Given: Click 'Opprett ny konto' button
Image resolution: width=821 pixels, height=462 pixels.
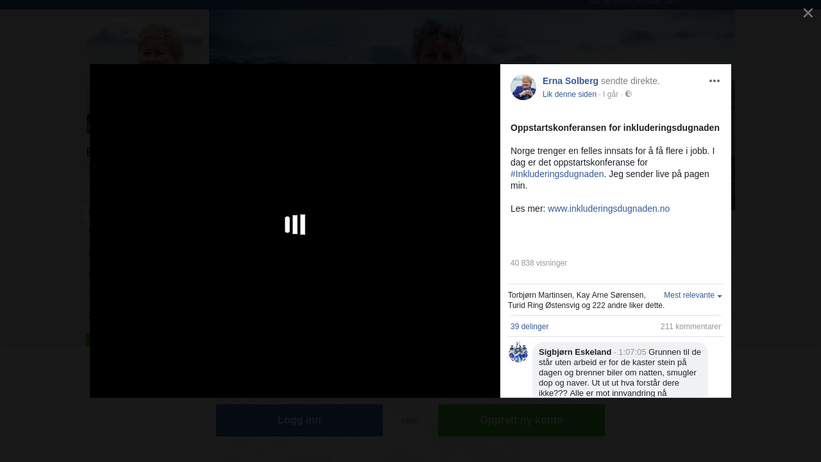Looking at the screenshot, I should tap(521, 420).
